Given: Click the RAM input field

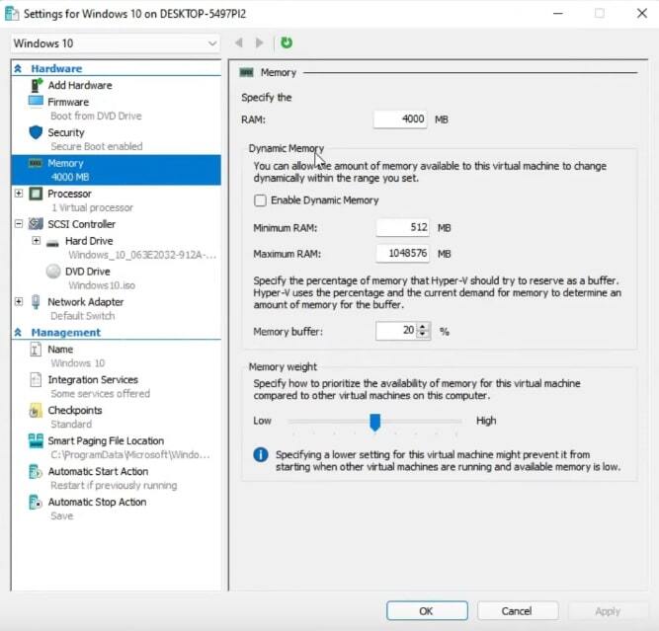Looking at the screenshot, I should click(x=400, y=119).
